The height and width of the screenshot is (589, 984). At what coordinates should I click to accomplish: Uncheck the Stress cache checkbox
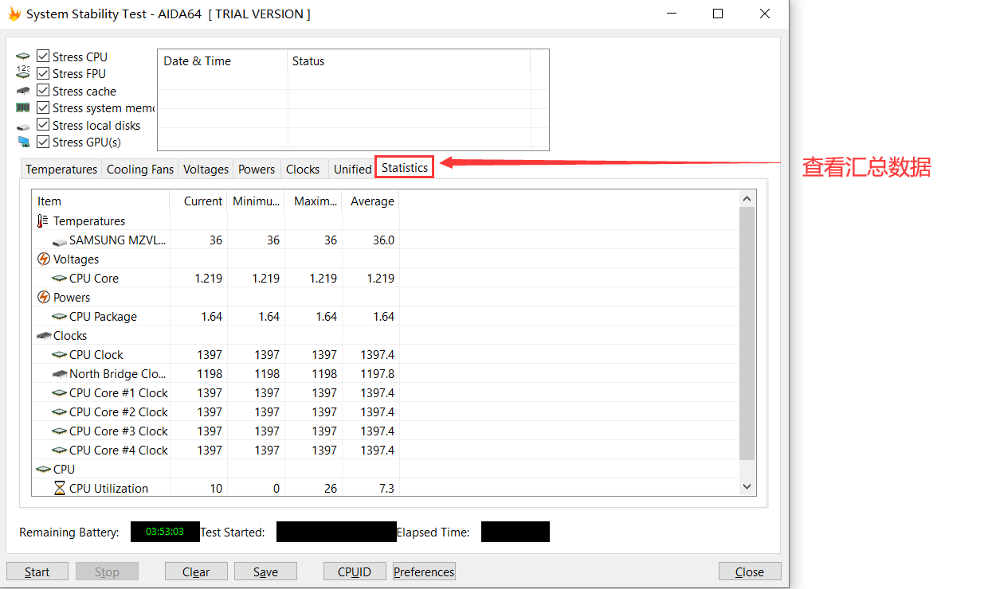point(43,91)
